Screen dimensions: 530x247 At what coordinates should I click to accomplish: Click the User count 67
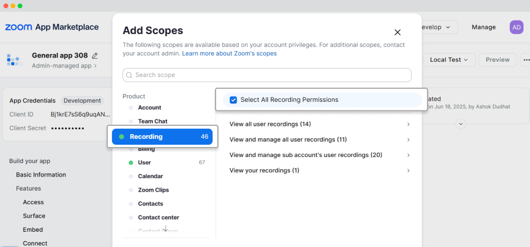[202, 163]
